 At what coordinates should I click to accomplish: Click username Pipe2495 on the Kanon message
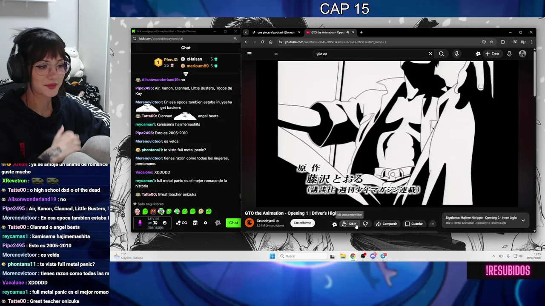pos(144,88)
